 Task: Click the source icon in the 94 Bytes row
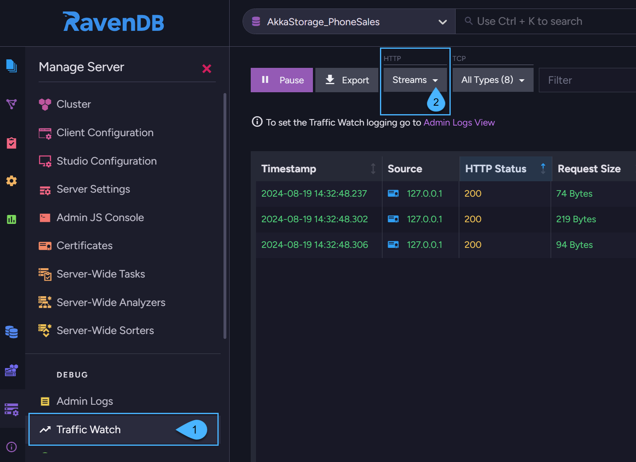coord(393,245)
